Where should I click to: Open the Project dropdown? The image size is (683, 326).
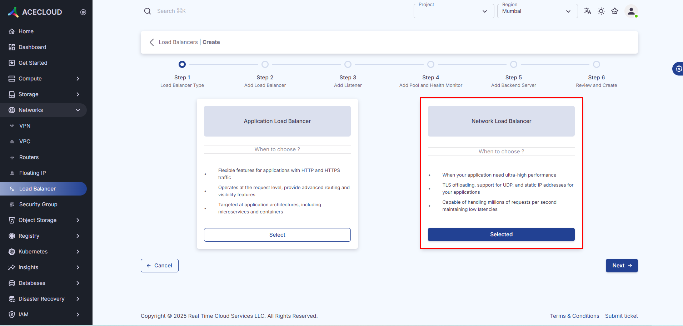454,11
